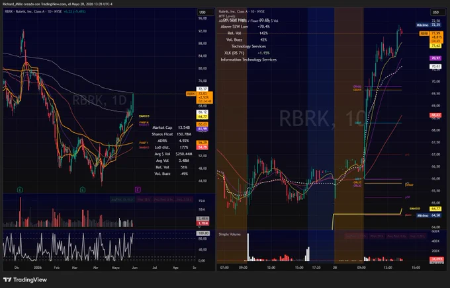Click the orange 62,23 price label

click(202, 124)
